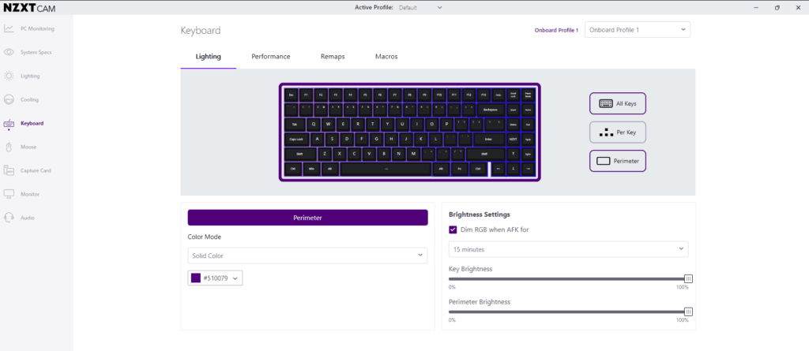Open the sidebar Lighting sun icon

coord(9,77)
